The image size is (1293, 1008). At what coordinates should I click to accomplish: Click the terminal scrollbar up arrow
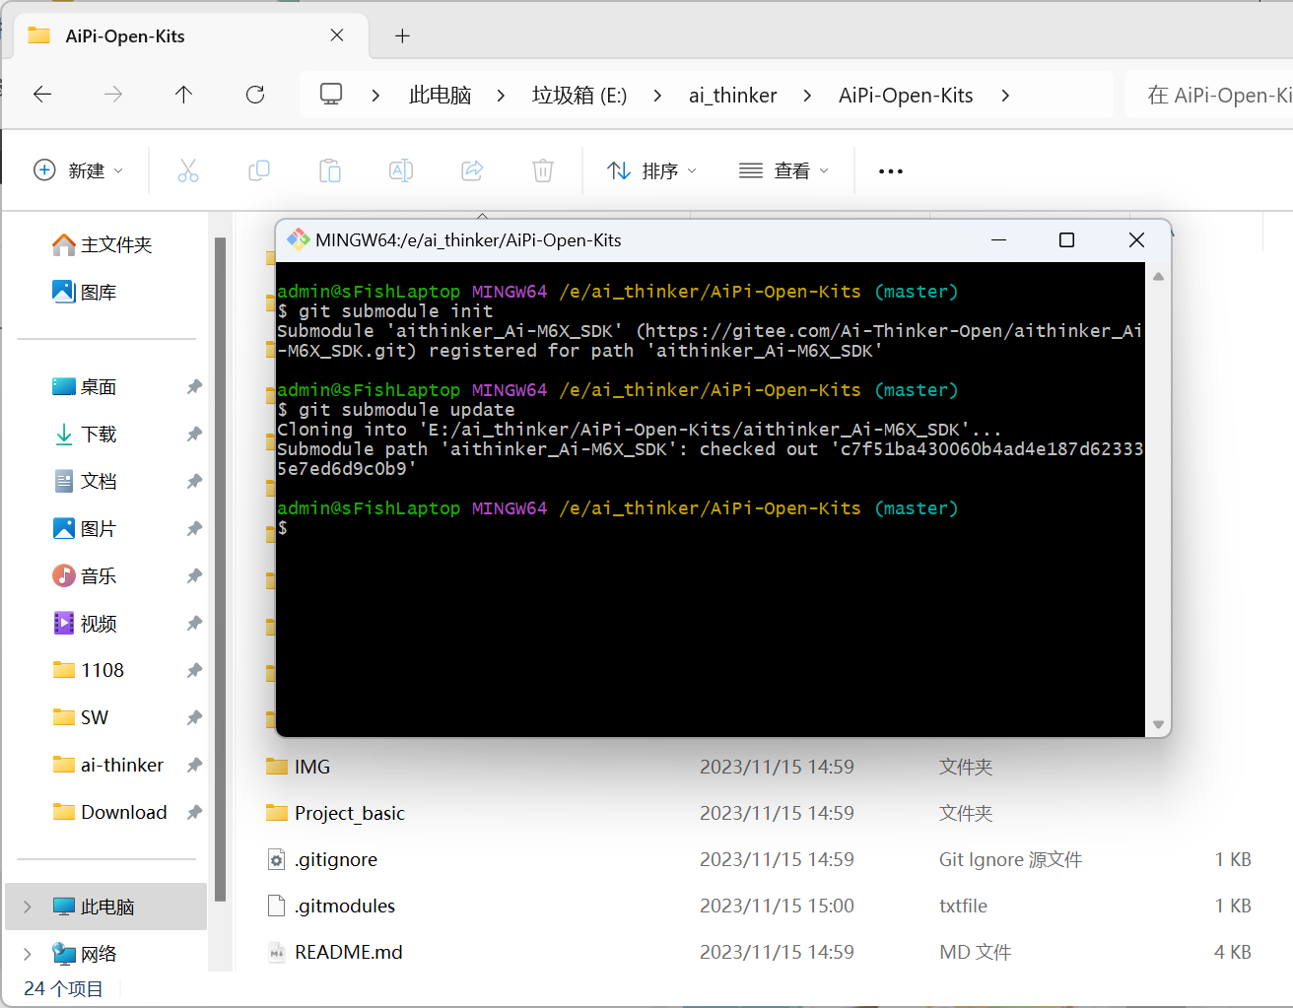1158,277
